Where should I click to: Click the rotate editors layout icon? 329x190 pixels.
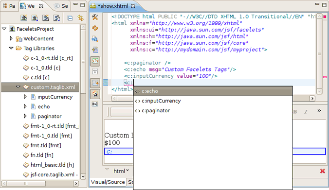(95, 50)
